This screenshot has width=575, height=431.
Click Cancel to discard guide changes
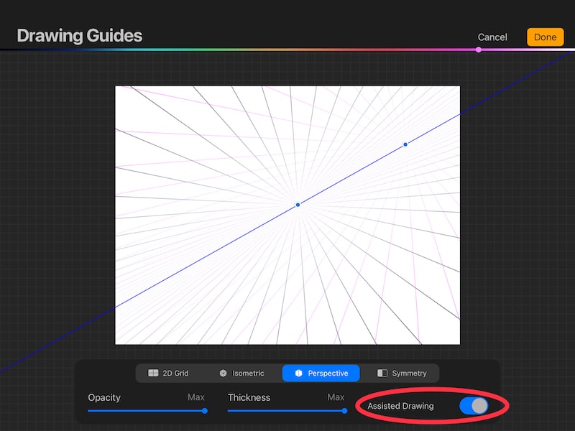[492, 37]
